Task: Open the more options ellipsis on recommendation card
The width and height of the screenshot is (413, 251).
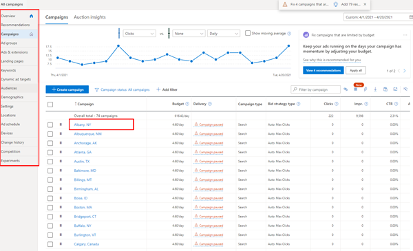Action: click(405, 35)
